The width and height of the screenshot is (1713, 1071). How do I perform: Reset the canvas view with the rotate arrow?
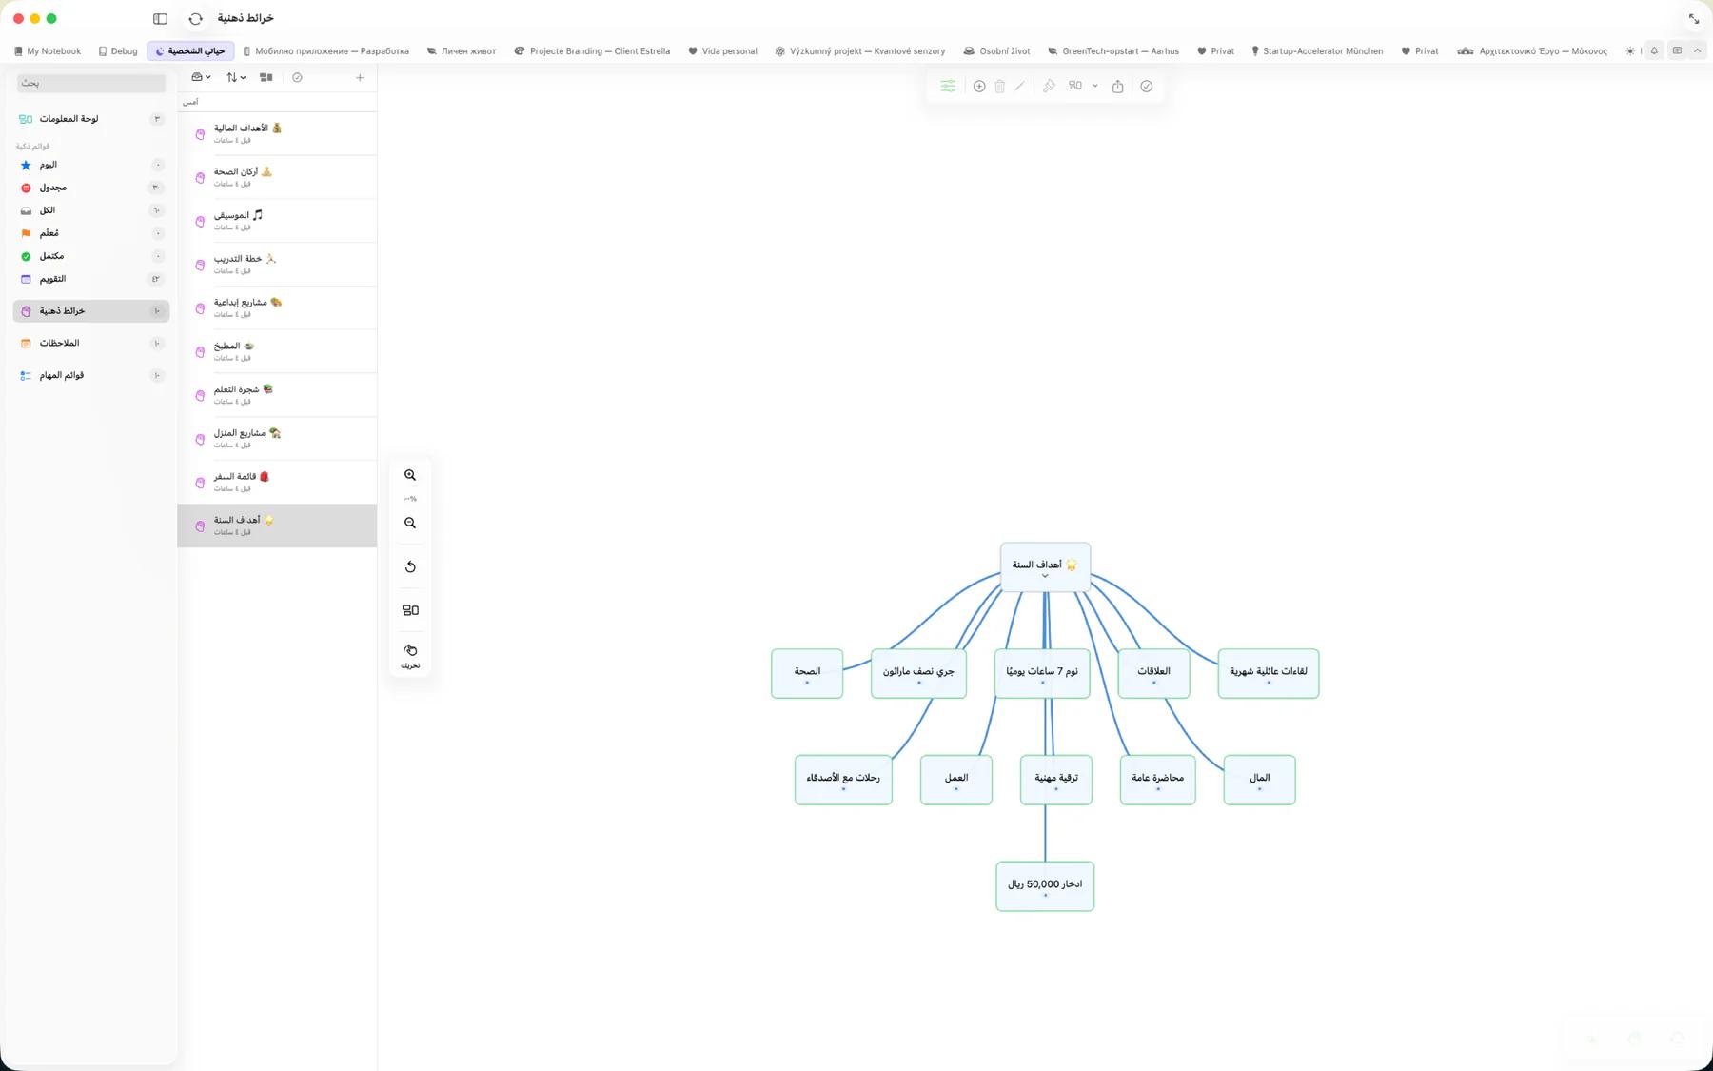point(410,566)
